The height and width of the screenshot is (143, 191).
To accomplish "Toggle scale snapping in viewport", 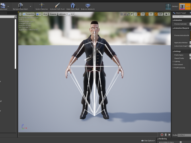I will pyautogui.click(x=156, y=14).
